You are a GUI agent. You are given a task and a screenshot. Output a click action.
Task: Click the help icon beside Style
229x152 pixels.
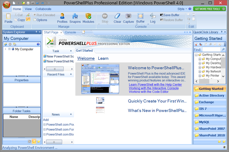[x=190, y=9]
